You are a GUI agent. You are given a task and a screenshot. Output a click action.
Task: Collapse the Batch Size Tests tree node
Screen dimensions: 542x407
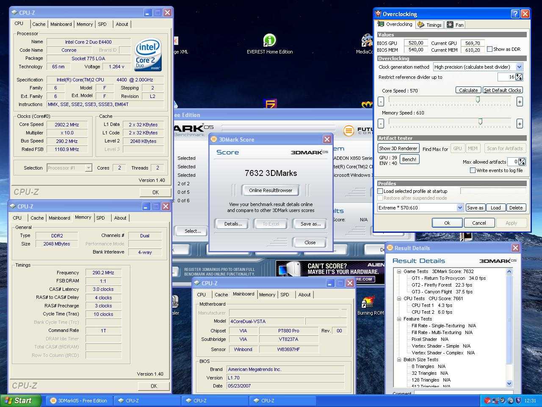[399, 360]
